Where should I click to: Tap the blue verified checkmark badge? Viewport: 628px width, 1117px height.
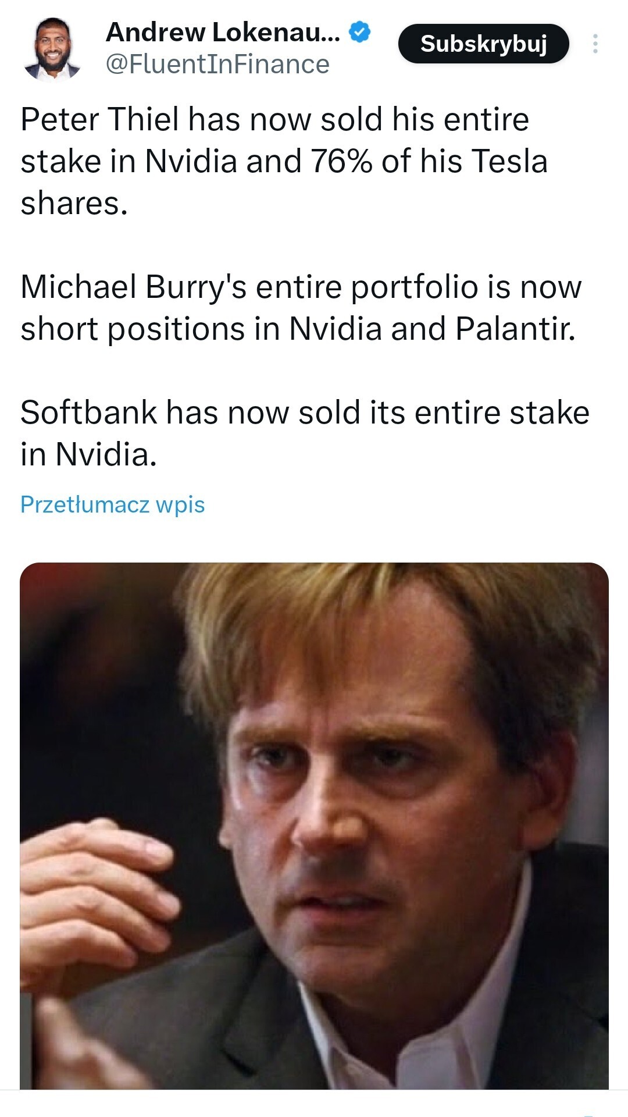359,32
